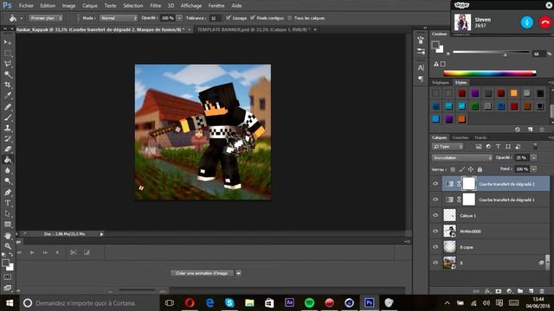Select the Brush tool

pyautogui.click(x=8, y=117)
